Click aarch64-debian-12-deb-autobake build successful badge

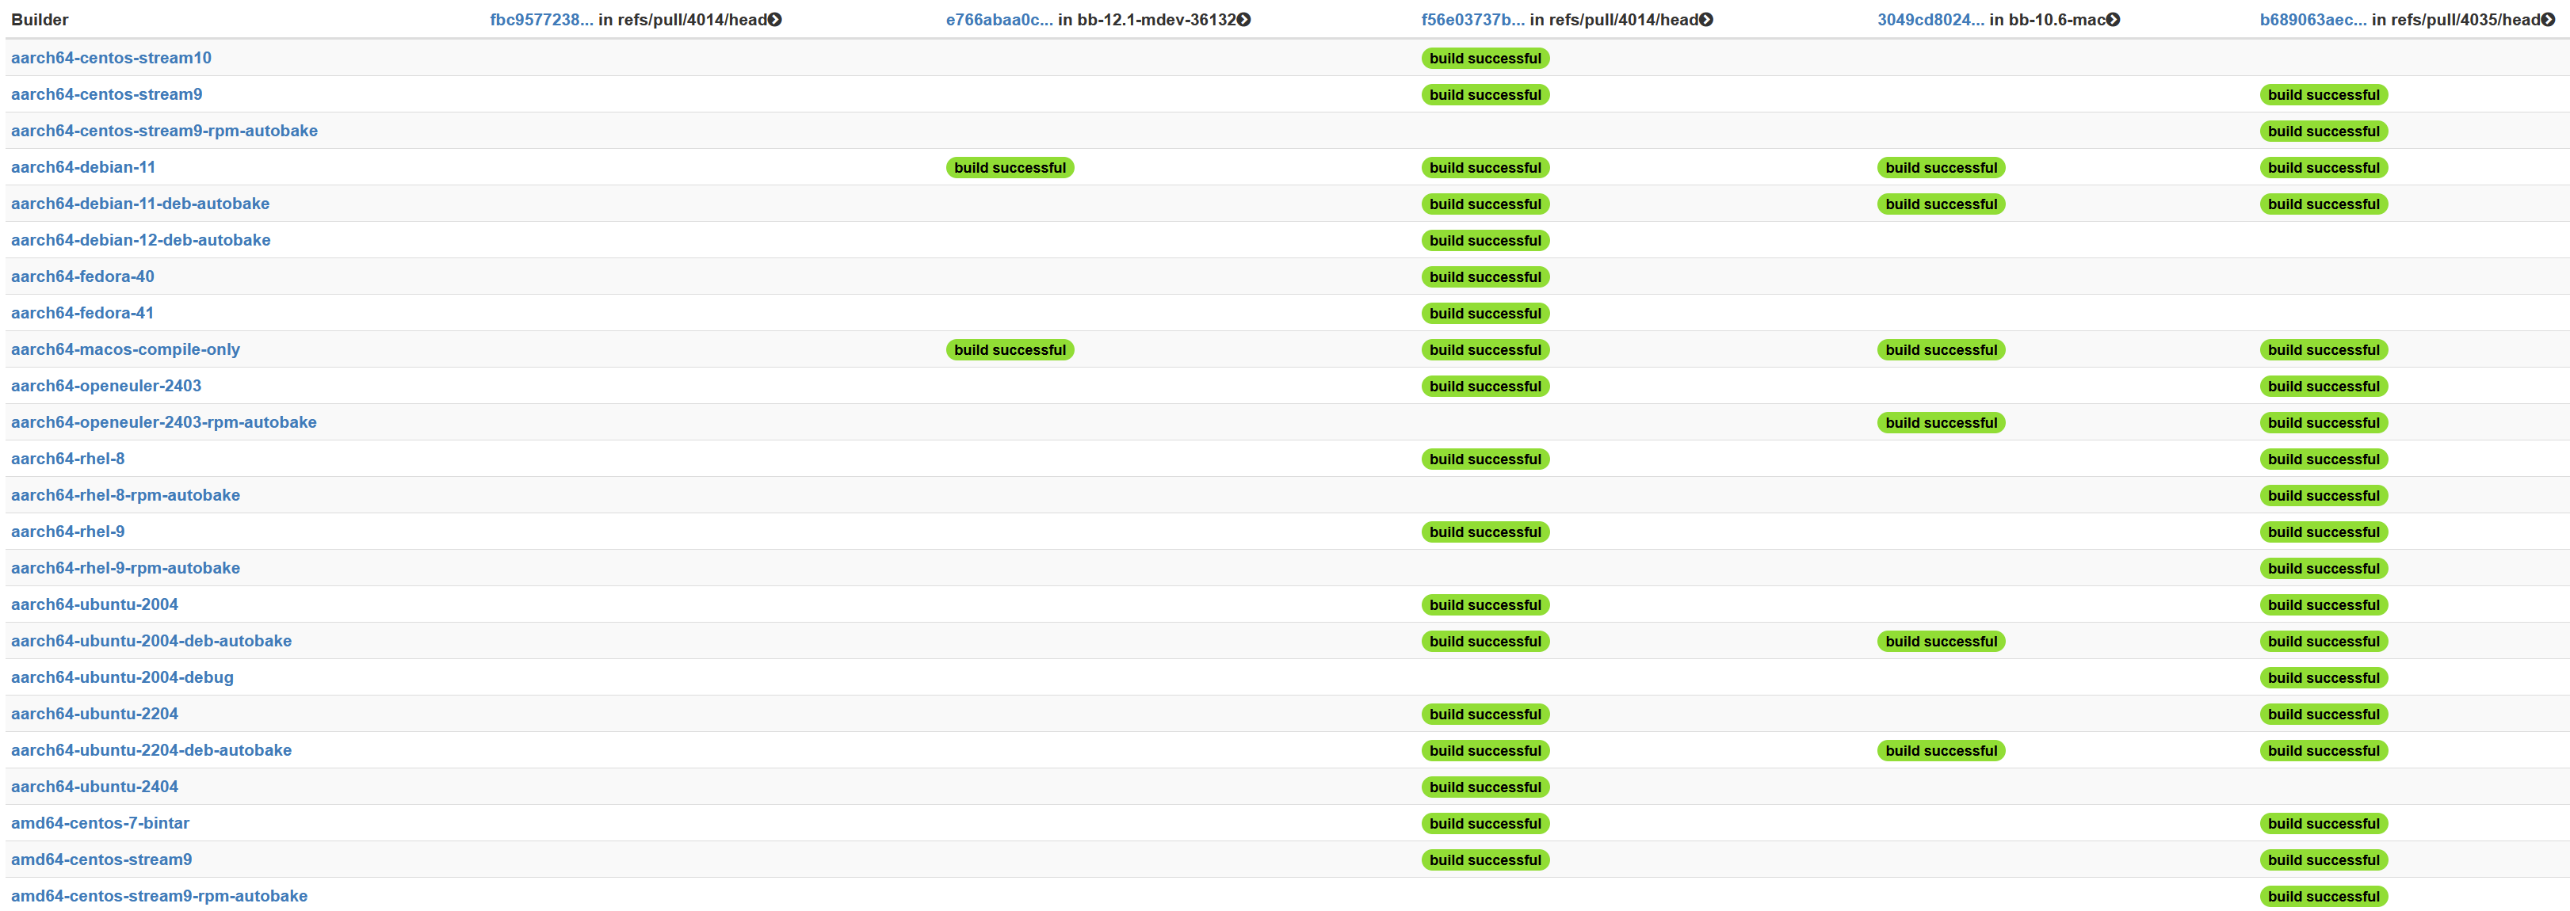click(1486, 241)
